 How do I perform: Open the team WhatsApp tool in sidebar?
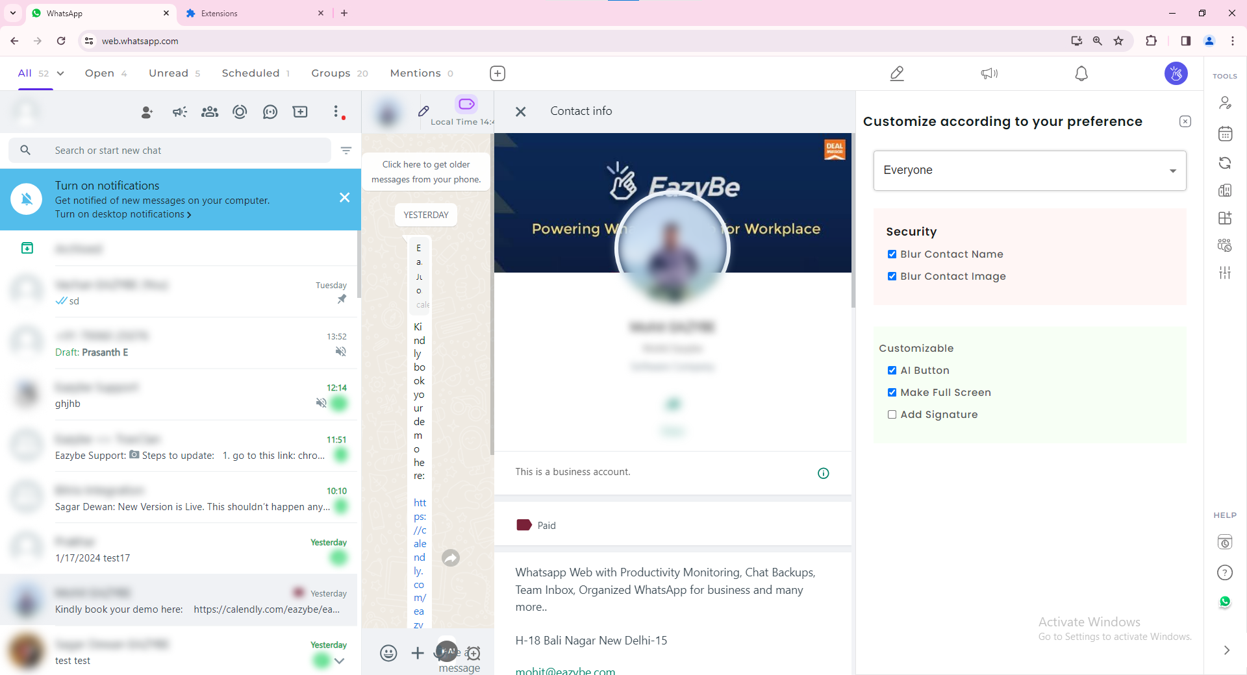1225,245
